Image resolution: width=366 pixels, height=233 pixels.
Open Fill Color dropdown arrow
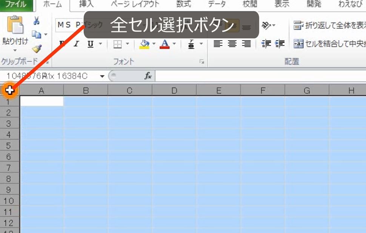coord(154,44)
